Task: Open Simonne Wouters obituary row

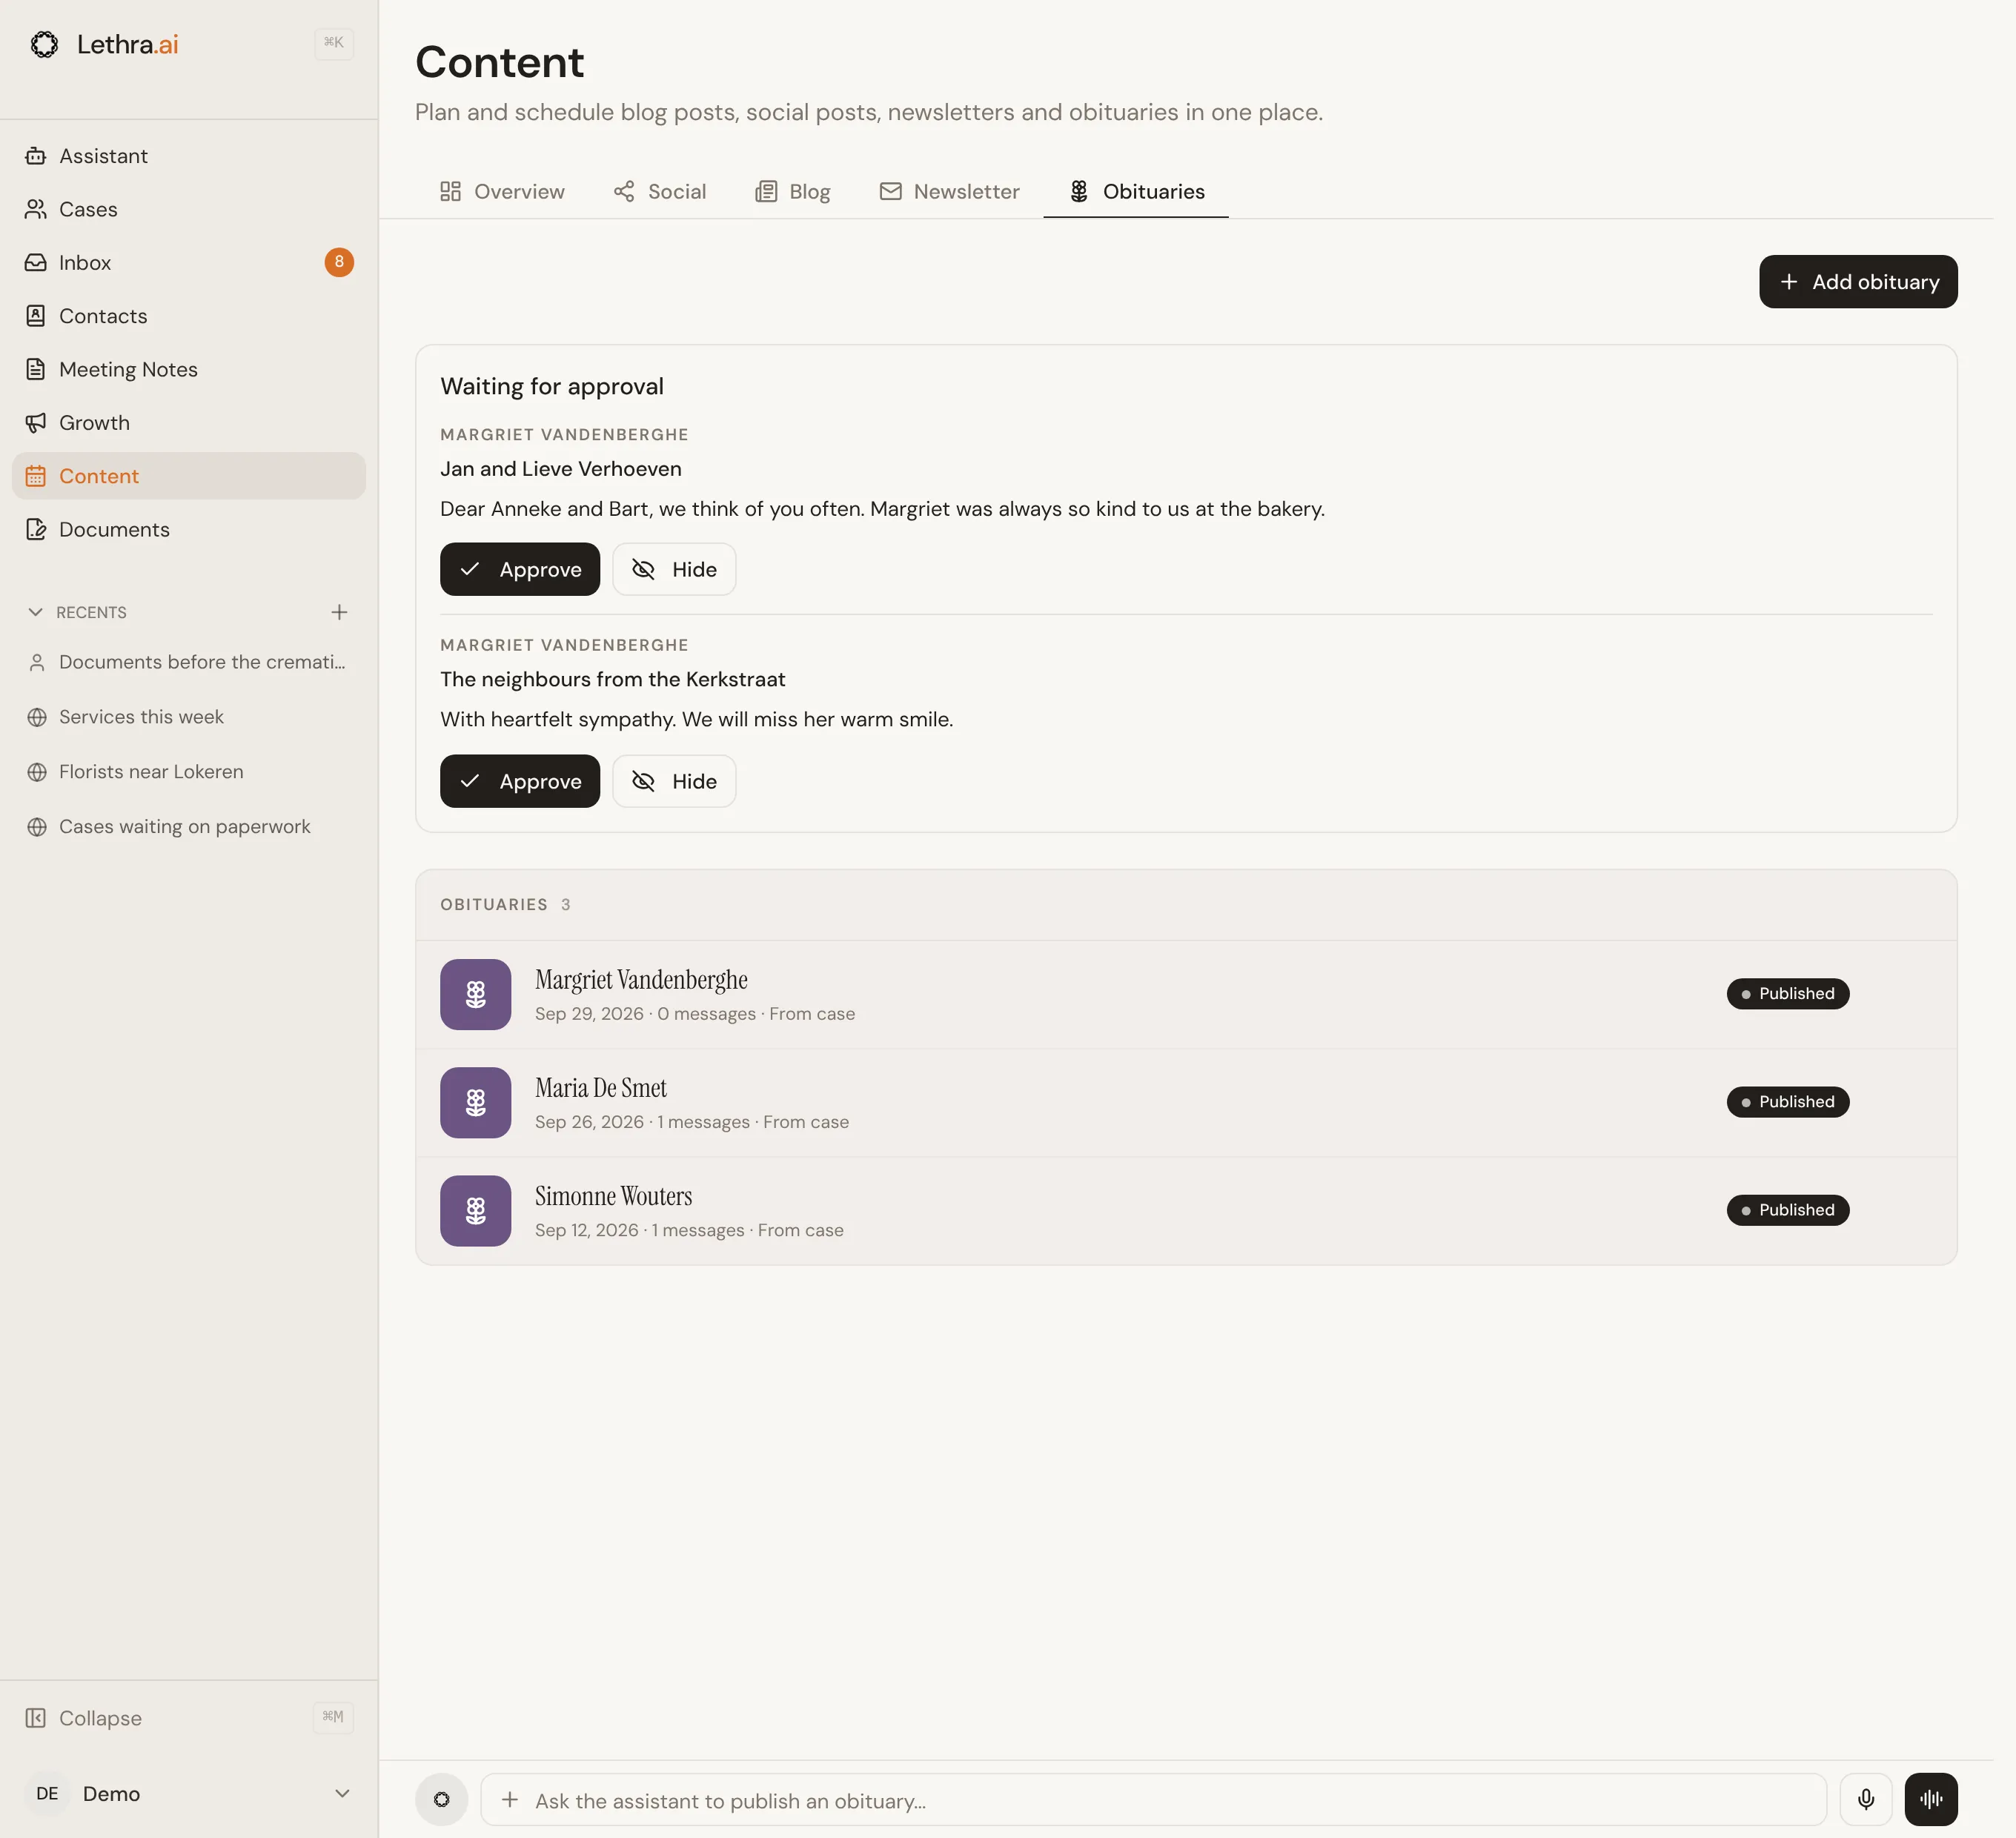Action: (1186, 1211)
